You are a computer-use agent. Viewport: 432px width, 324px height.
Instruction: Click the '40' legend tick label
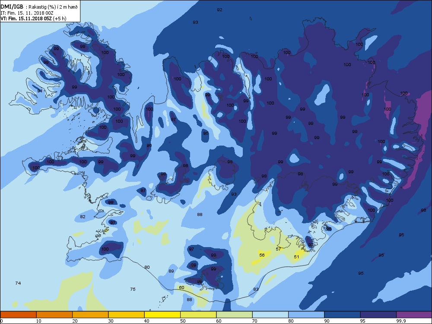147,321
